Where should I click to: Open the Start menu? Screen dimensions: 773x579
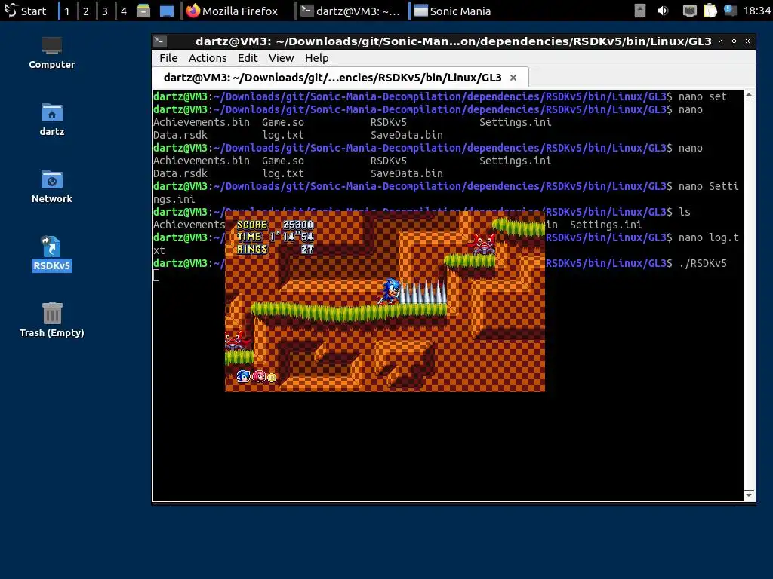click(25, 11)
